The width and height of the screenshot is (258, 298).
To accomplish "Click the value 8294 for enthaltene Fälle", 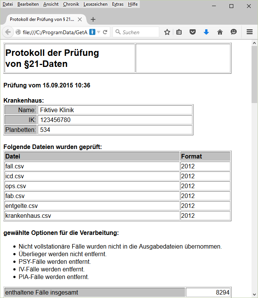I will tap(208, 292).
